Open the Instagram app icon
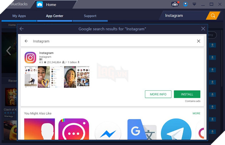The height and width of the screenshot is (145, 225). [30, 58]
